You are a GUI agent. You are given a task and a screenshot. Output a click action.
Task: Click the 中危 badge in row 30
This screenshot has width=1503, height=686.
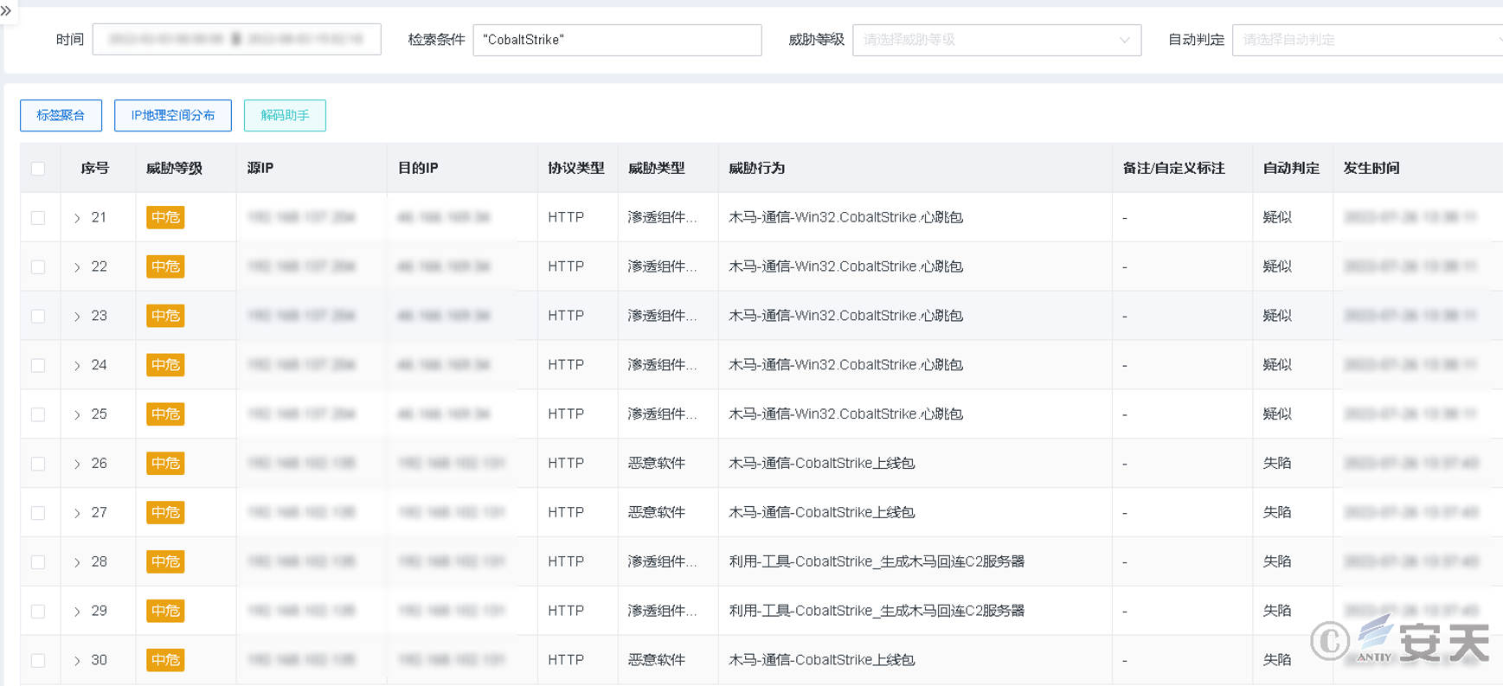[x=165, y=661]
